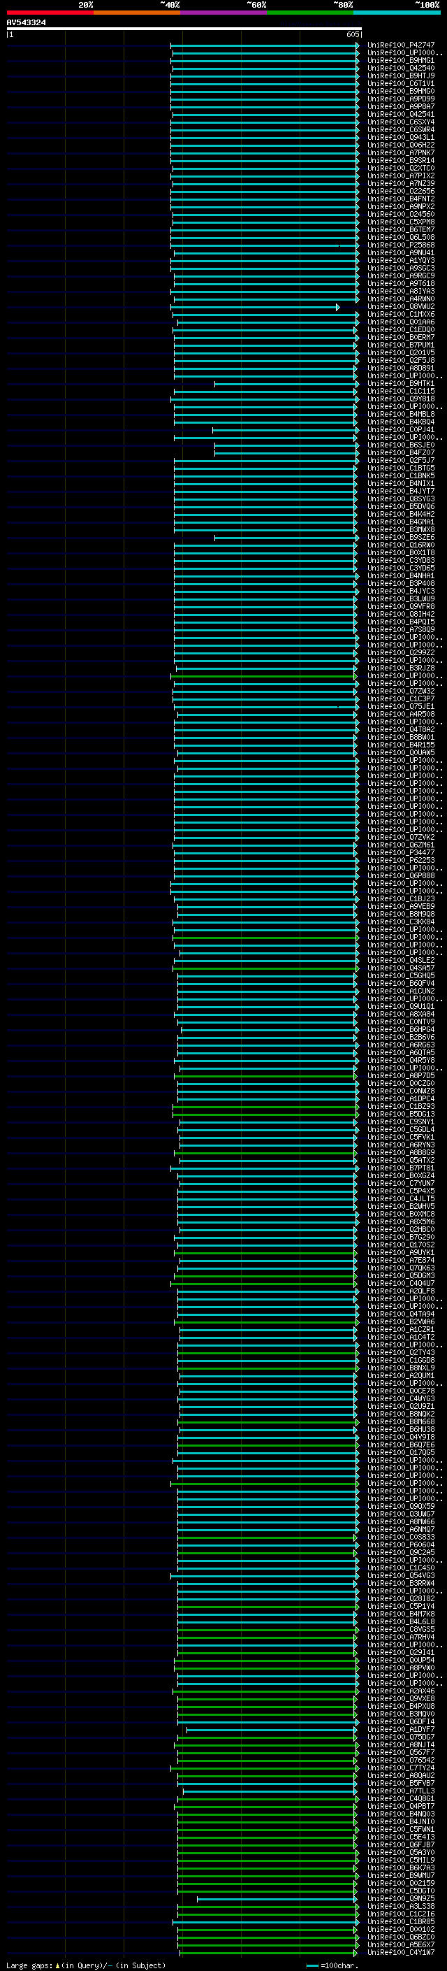Click hit label UniRef100_B6HPG4
447x1971 pixels.
coord(401,1030)
